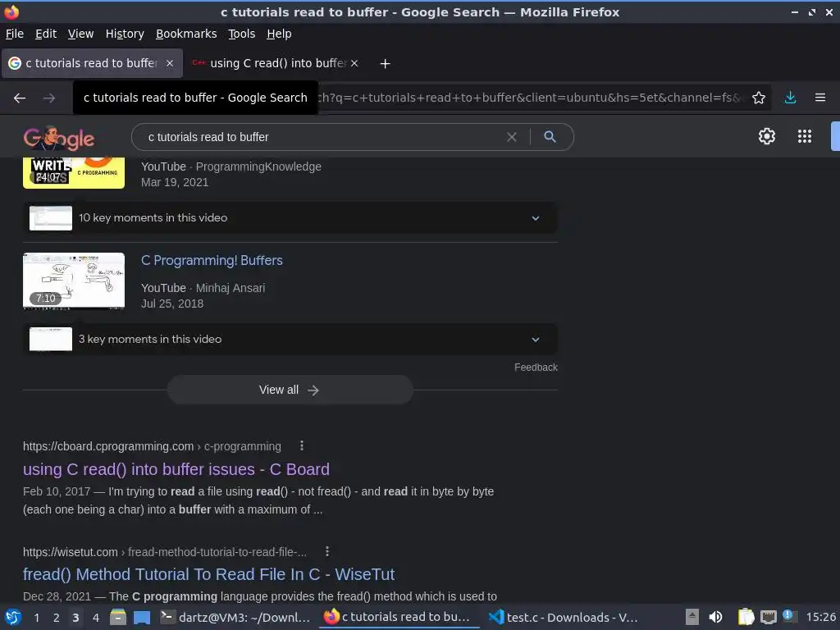Open the Firefox downloads panel
The image size is (840, 630).
790,98
